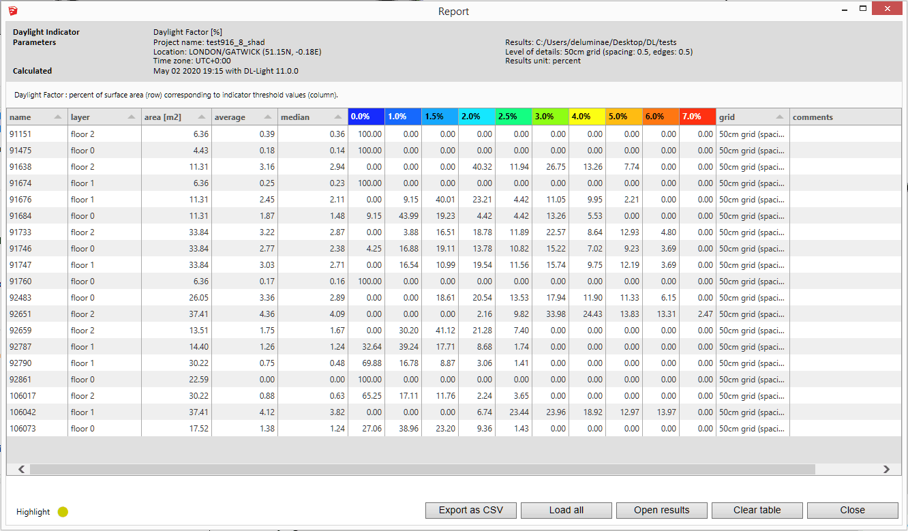Select the blue 0.0% threshold header

coord(366,117)
